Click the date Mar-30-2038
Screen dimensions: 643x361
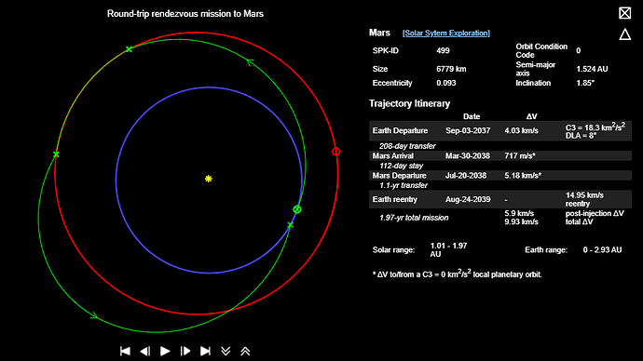pos(468,156)
